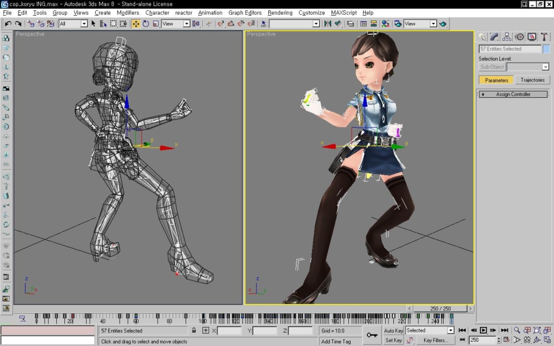Click the Redo arrow in the main toolbar
The width and height of the screenshot is (554, 346).
point(18,24)
